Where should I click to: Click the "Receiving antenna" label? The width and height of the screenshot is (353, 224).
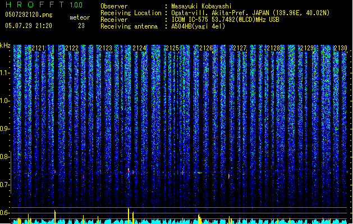129,26
